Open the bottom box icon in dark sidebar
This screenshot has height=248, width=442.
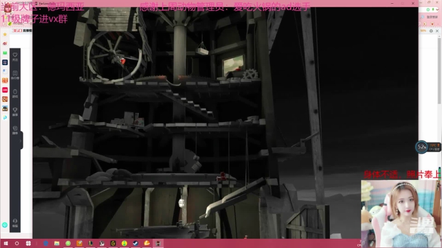15,130
